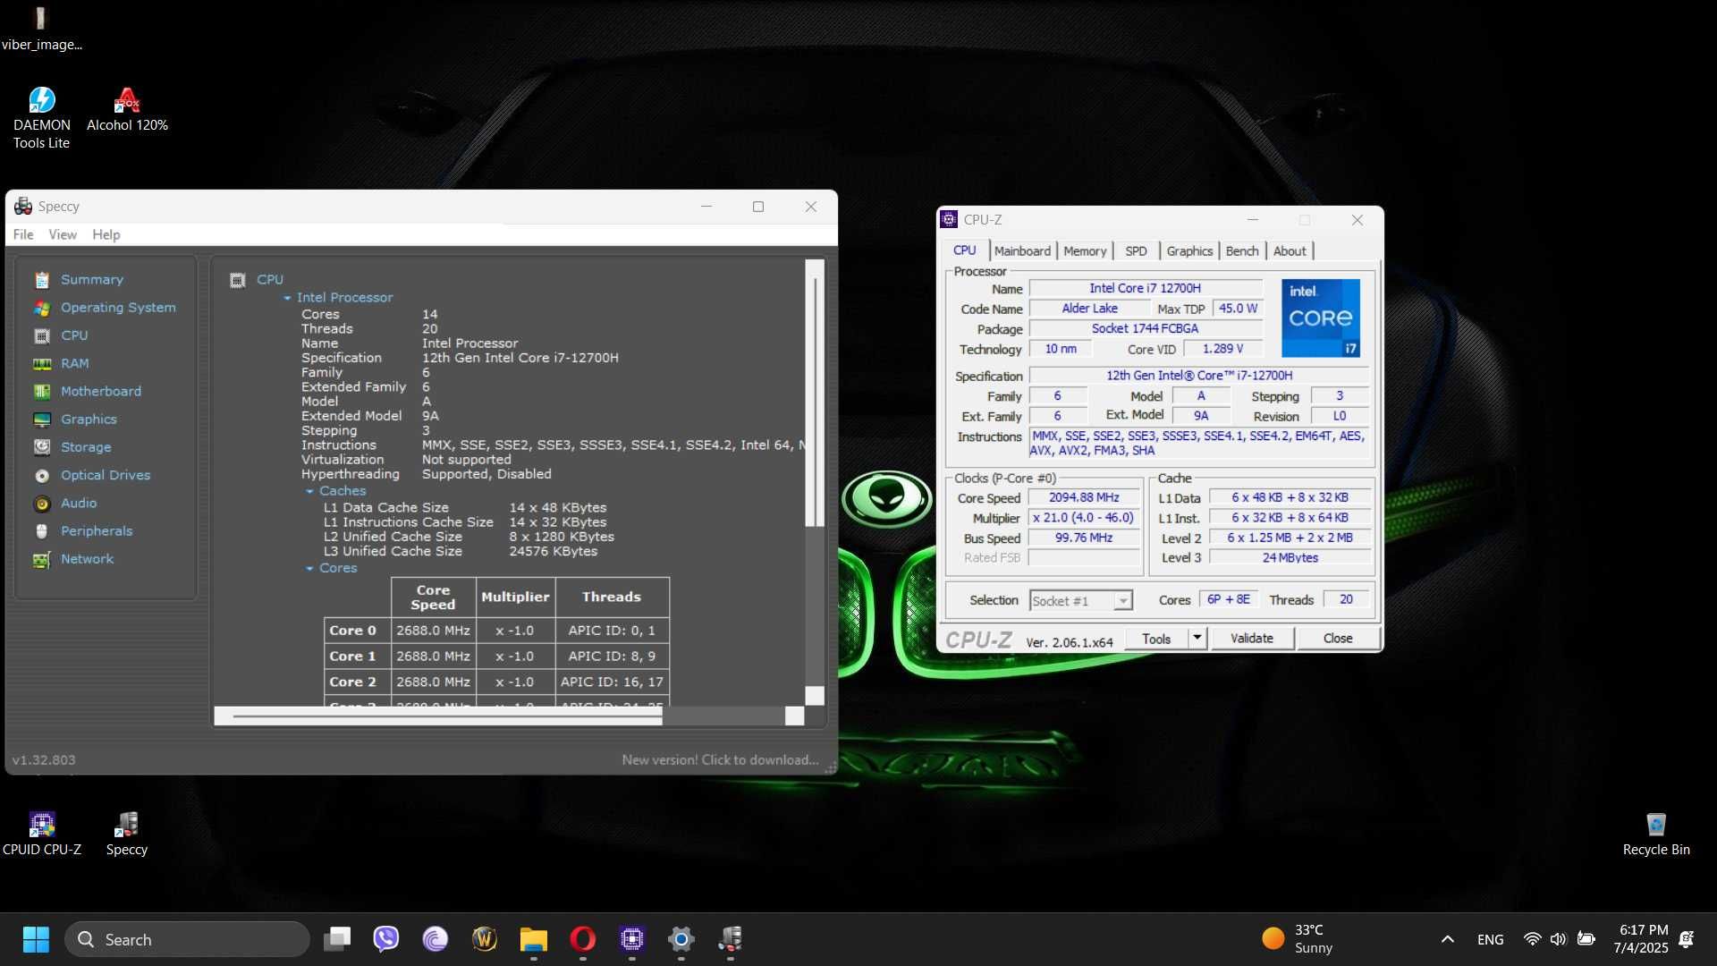Open the Help menu in Speccy
Viewport: 1717px width, 966px height.
(x=106, y=234)
